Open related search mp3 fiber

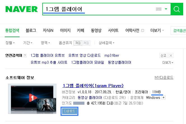click(x=112, y=55)
